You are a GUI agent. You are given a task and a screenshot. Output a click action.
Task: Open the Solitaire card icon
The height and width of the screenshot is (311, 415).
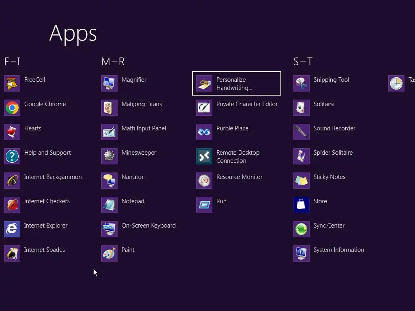coord(302,108)
